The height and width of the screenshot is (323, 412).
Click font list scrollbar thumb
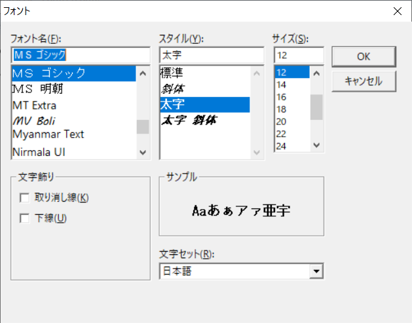coord(143,126)
